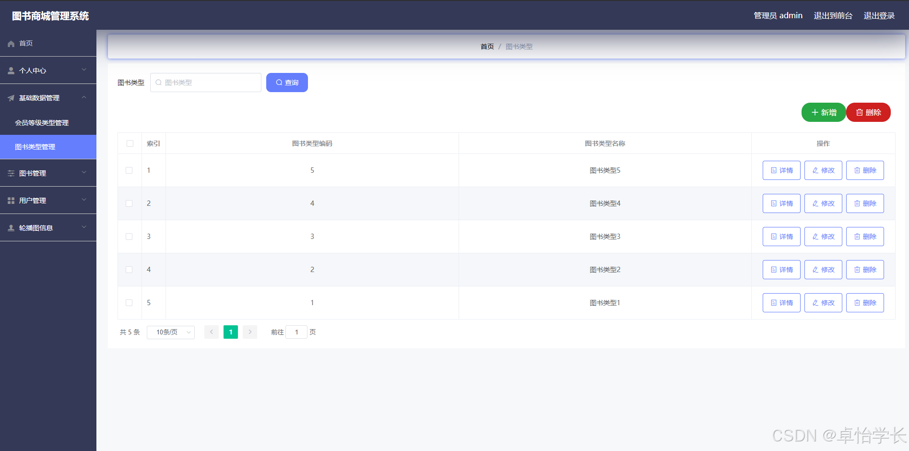The height and width of the screenshot is (451, 909).
Task: Click the 删除 trash icon in row 图书类型1
Action: [857, 303]
